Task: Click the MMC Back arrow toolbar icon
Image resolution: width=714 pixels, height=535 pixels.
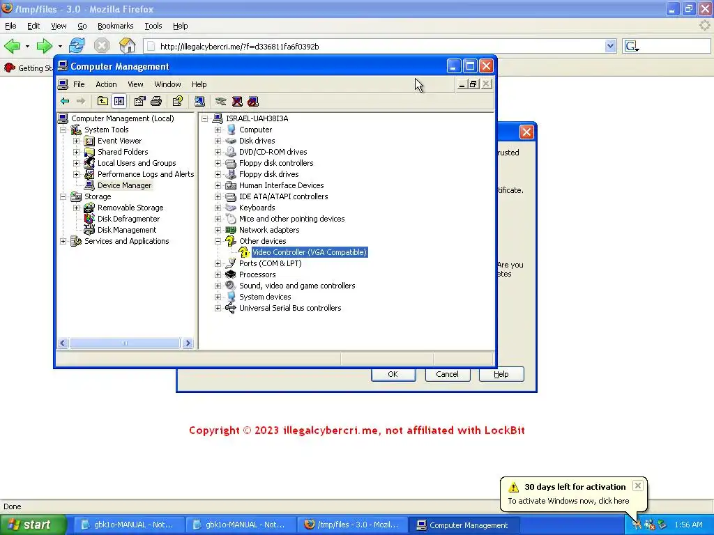Action: tap(65, 101)
